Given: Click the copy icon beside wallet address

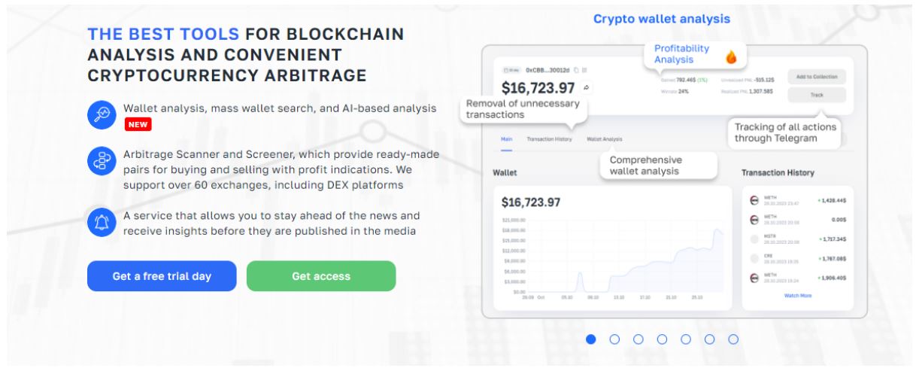Looking at the screenshot, I should coord(576,70).
